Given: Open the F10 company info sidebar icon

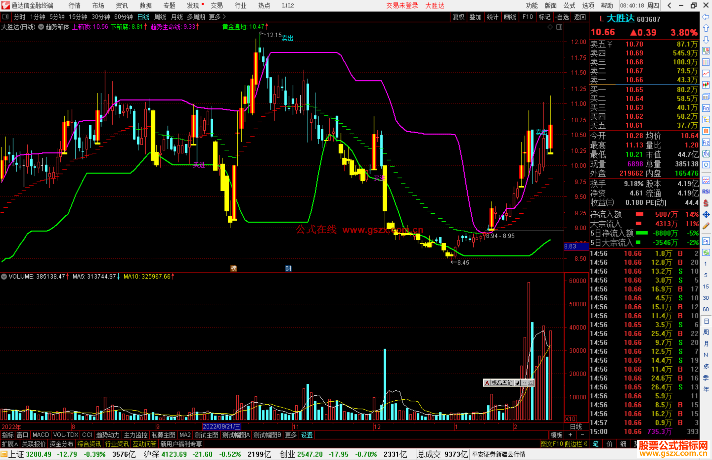Looking at the screenshot, I should 706,108.
